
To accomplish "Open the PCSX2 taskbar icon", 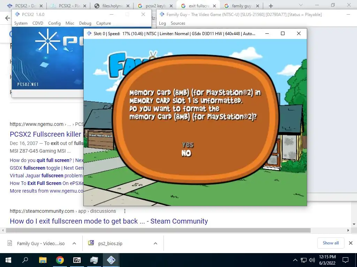I will click(111, 260).
